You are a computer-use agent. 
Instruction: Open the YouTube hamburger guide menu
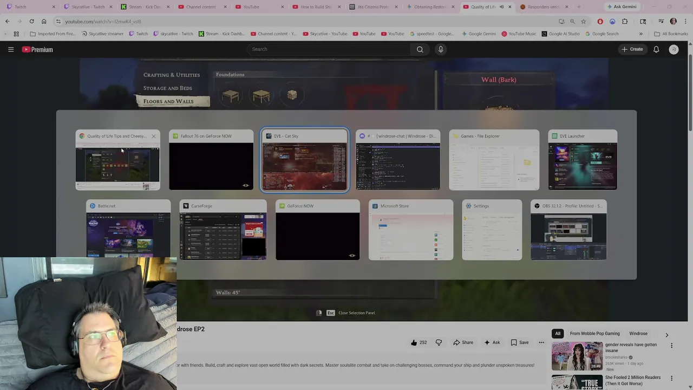tap(11, 49)
